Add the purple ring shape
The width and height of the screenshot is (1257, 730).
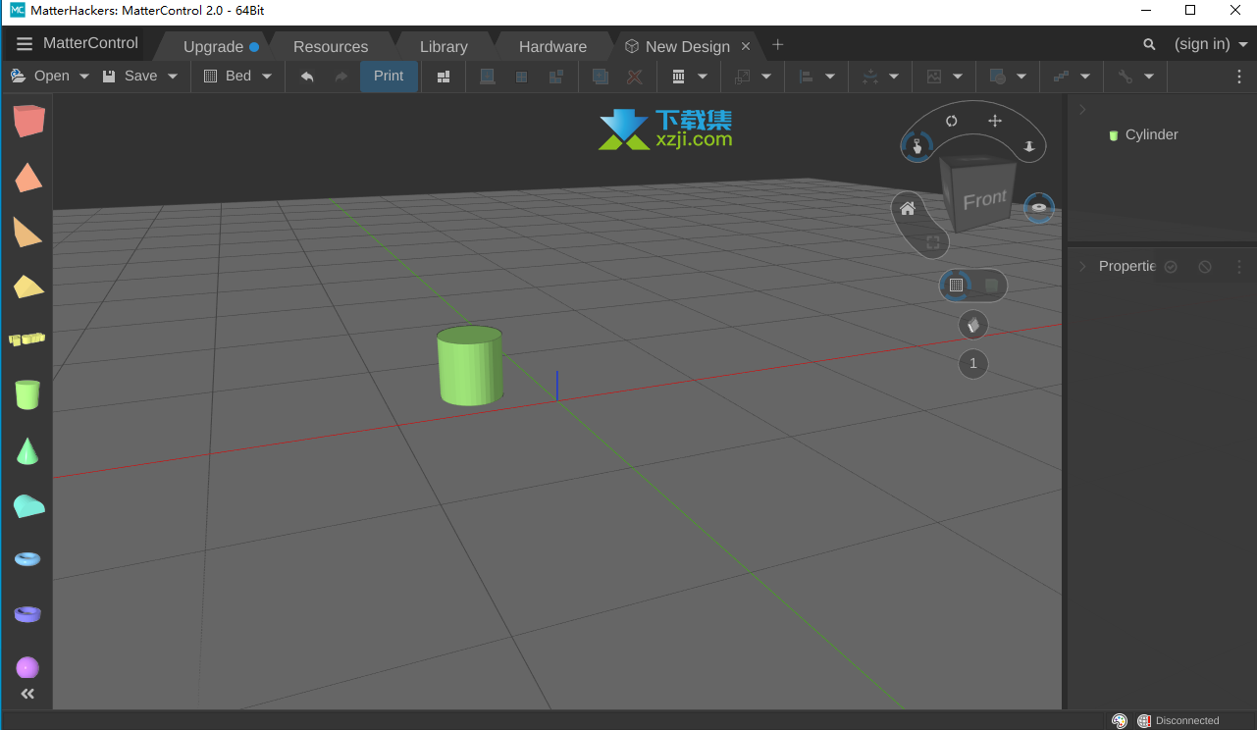28,614
